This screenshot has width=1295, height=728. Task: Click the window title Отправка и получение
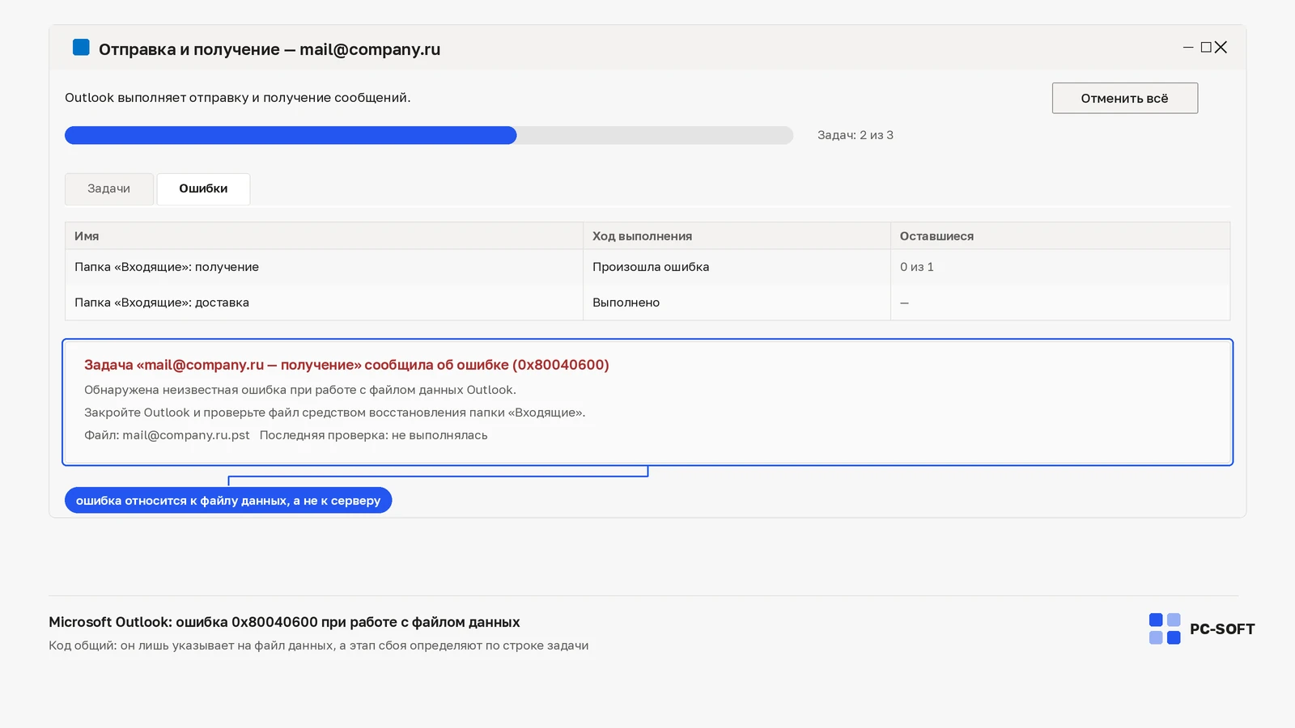pos(270,49)
